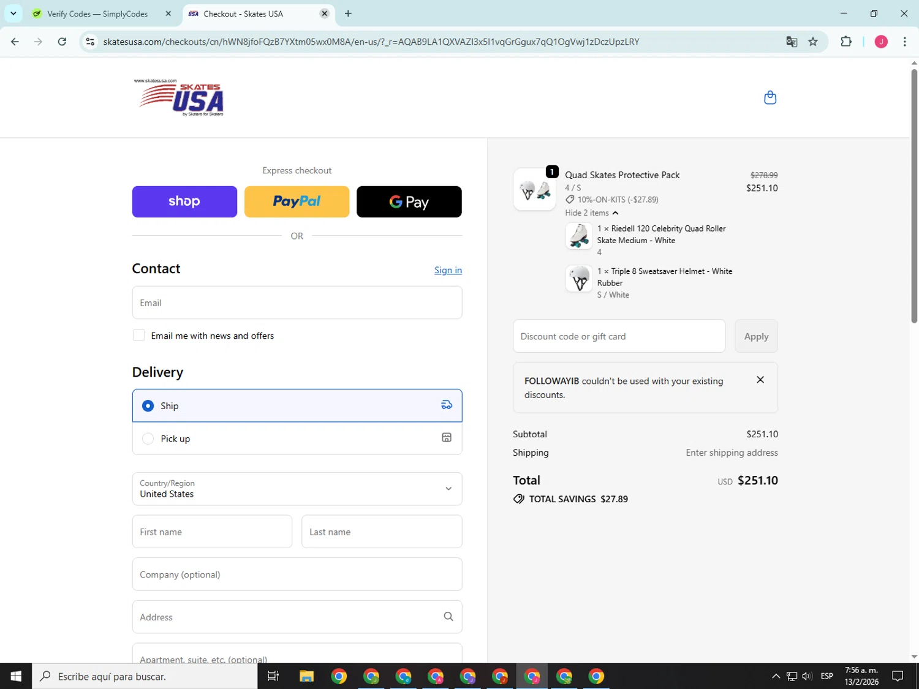Open the Google Translate page icon

coord(792,42)
